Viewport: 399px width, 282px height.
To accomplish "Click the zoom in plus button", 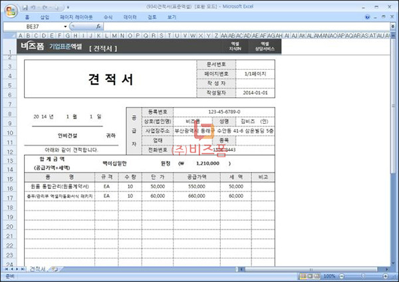I will tap(386, 276).
